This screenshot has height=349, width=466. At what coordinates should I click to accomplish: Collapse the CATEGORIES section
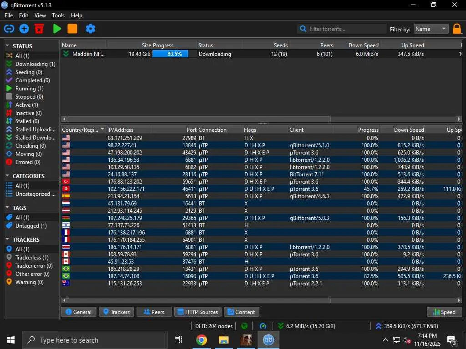(x=7, y=176)
